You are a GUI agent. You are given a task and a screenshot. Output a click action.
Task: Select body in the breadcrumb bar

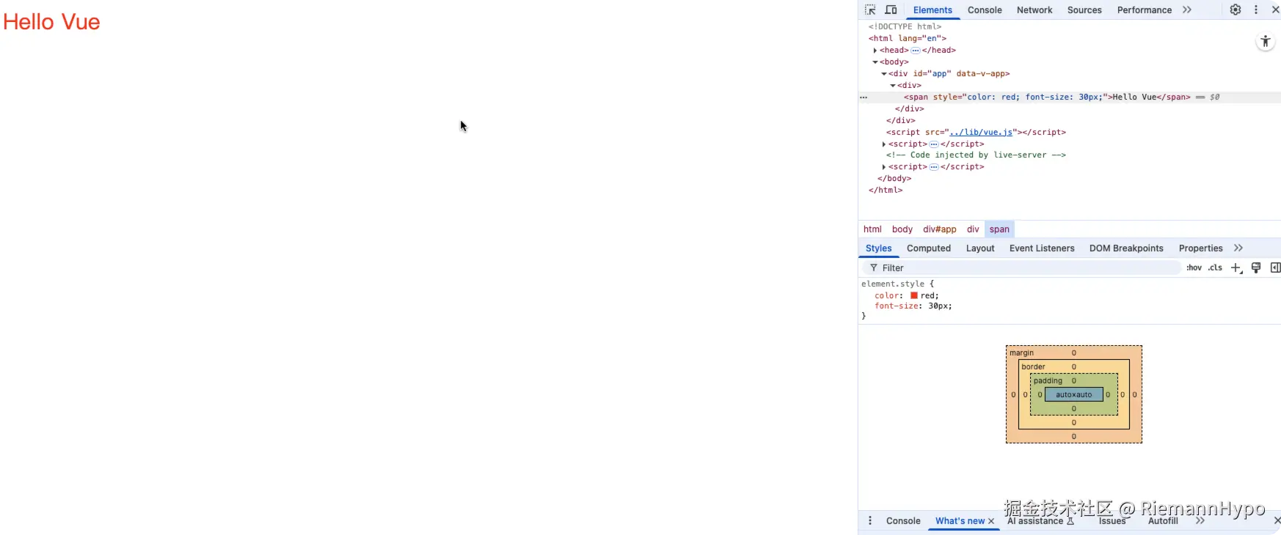coord(902,229)
